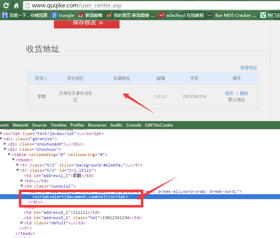Open the 我的首页 新浪微博 bookmark icon

[x=109, y=15]
